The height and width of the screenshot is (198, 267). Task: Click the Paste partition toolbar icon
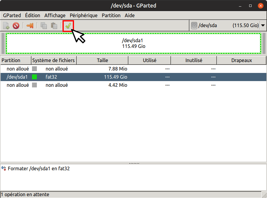click(54, 26)
